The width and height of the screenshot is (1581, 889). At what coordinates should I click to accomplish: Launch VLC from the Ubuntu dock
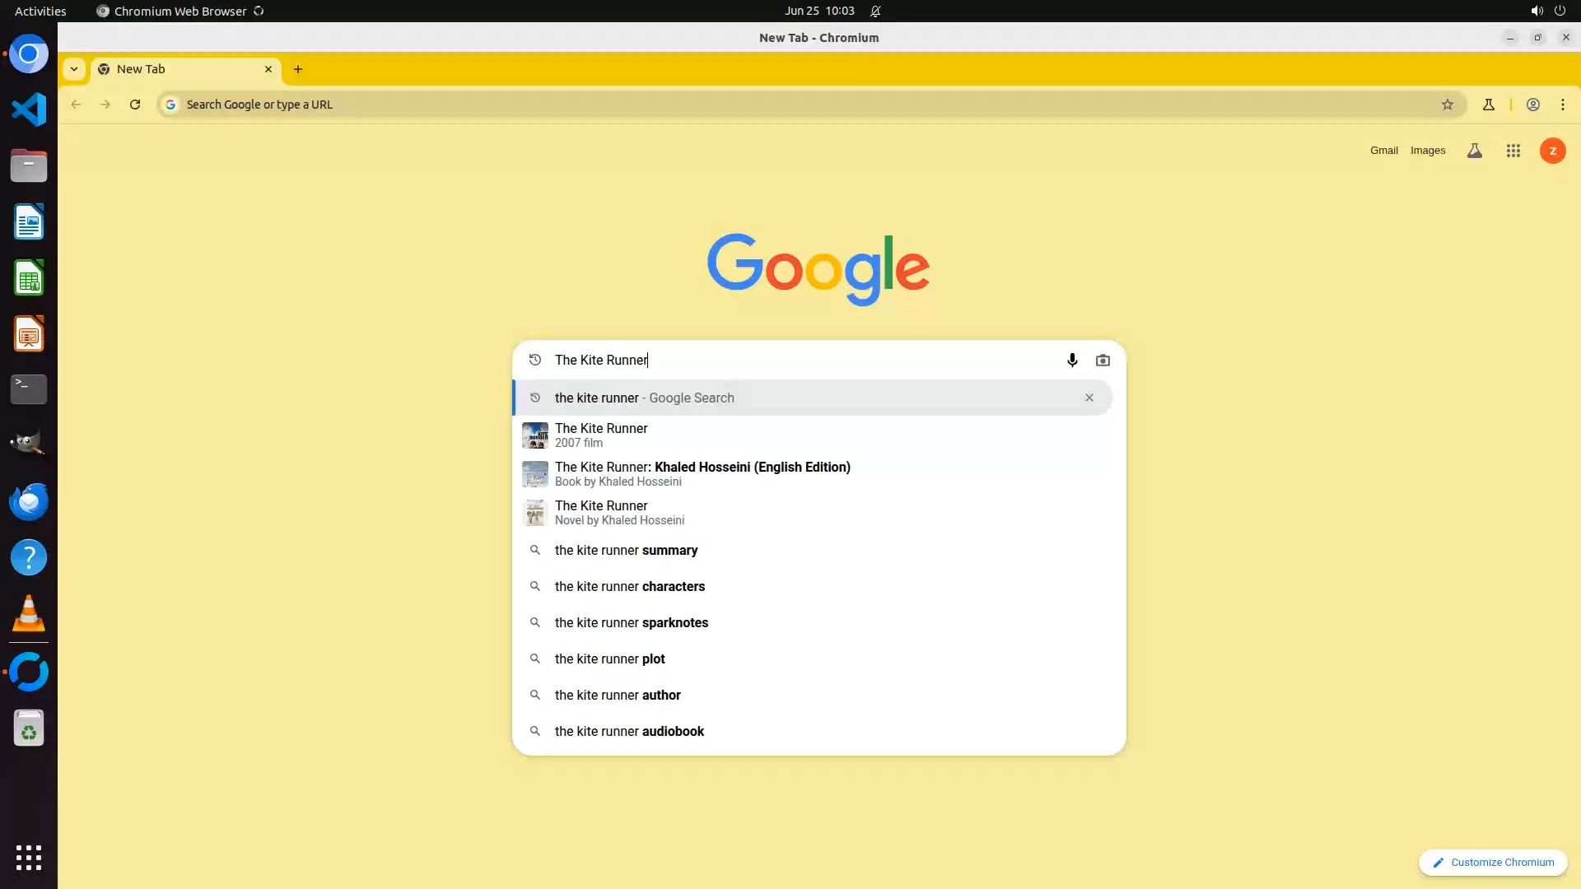[x=29, y=614]
